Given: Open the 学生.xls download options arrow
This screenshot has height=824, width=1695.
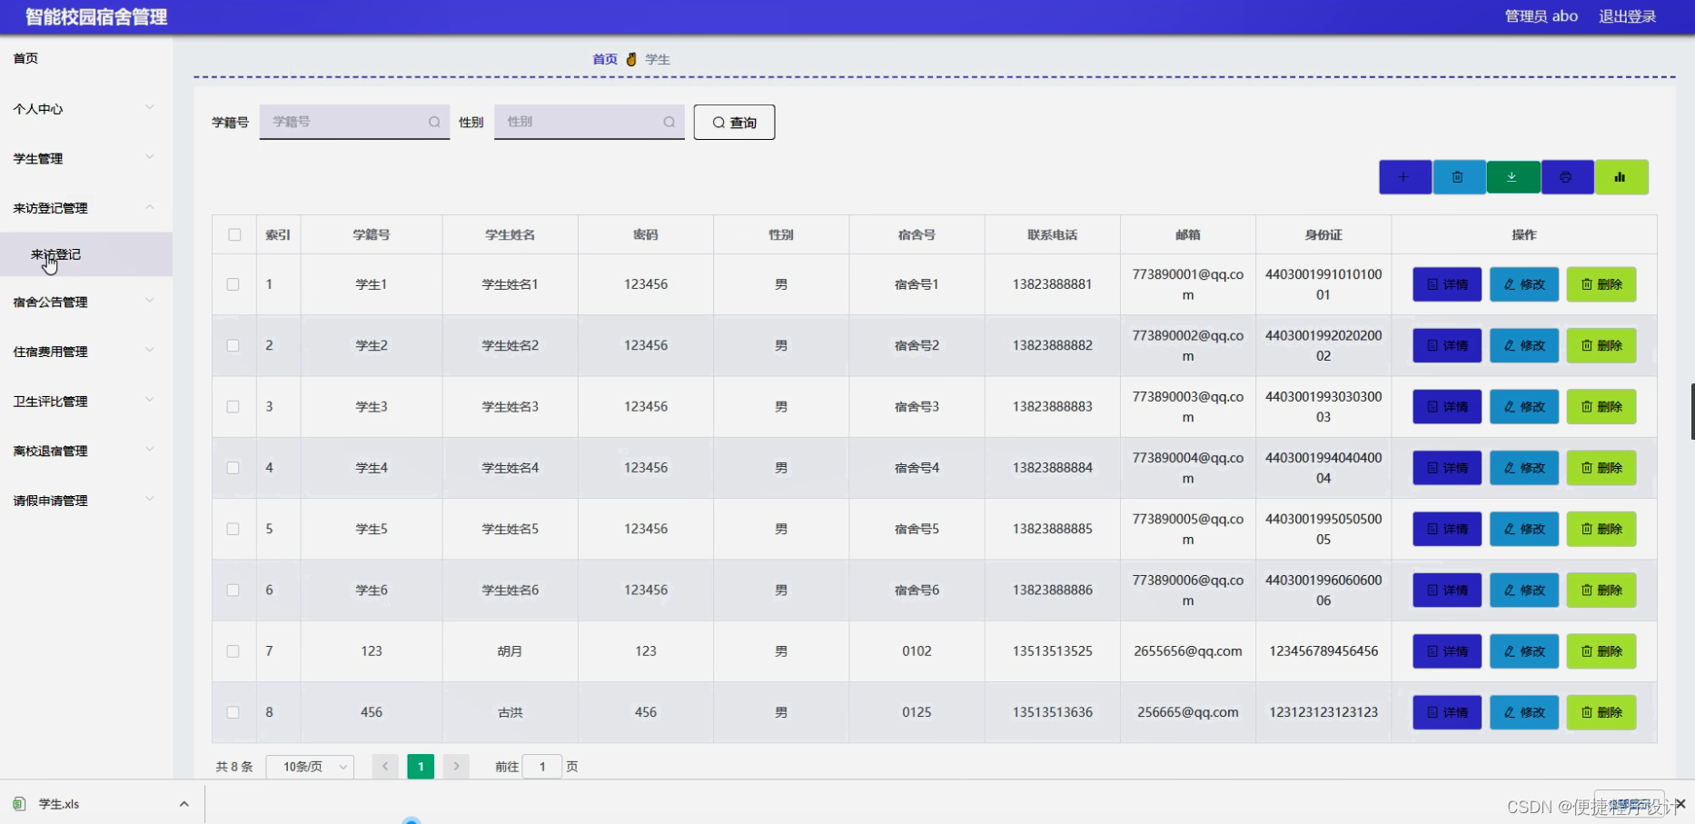Looking at the screenshot, I should click(x=184, y=804).
